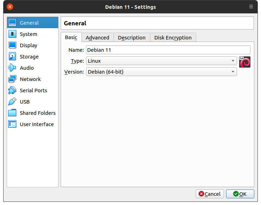
Task: Expand the Type dropdown showing Linux
Action: 161,61
